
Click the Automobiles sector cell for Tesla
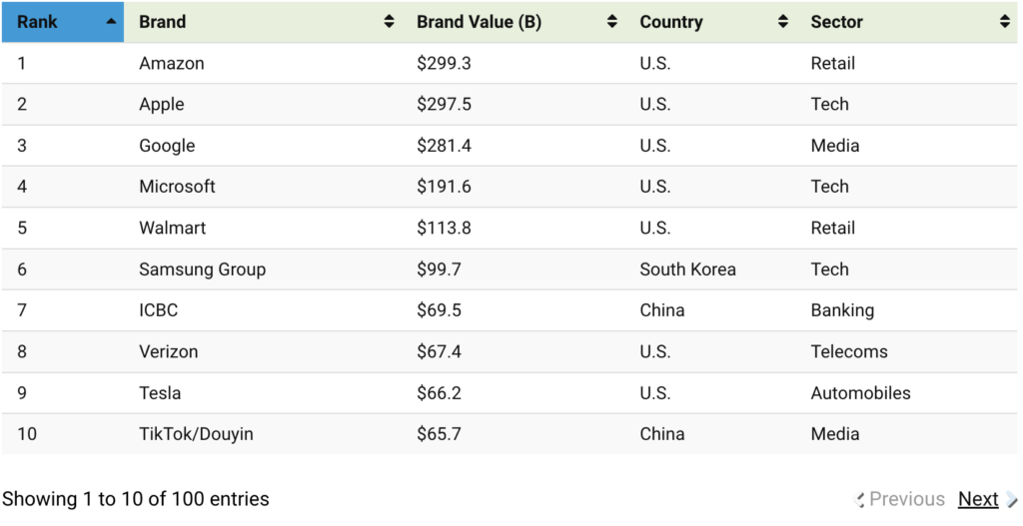pyautogui.click(x=860, y=393)
